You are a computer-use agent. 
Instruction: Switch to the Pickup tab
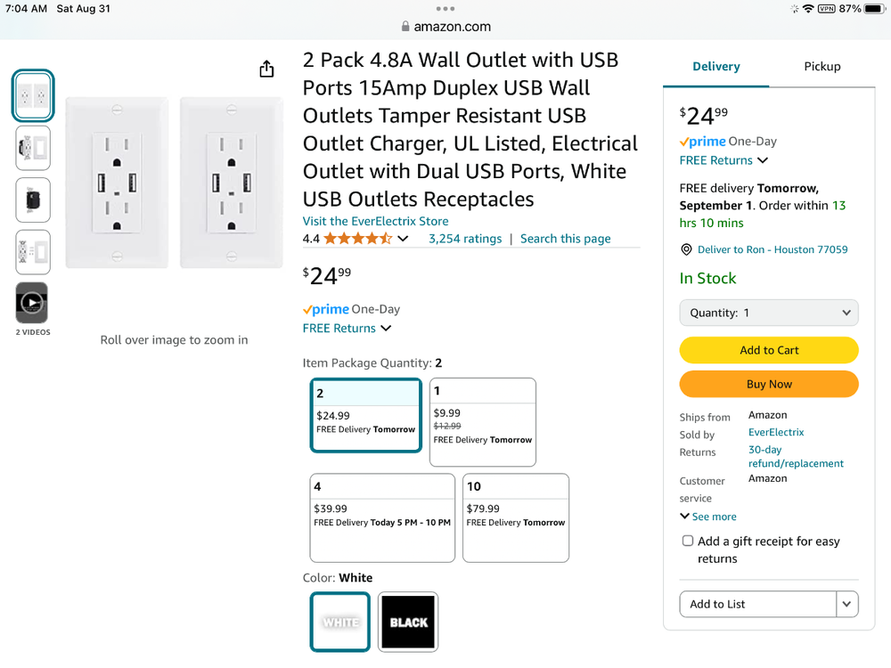click(822, 67)
